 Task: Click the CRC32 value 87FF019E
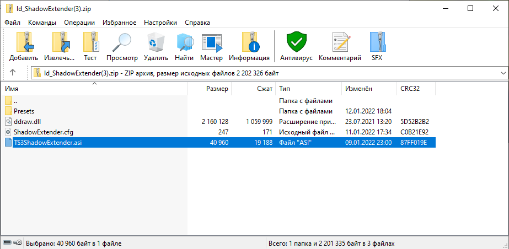(414, 142)
